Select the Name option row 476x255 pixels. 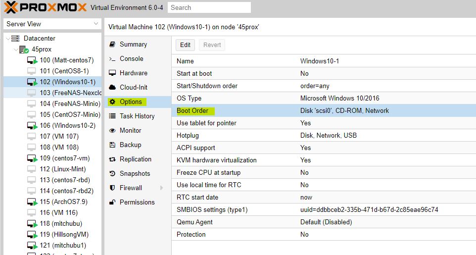(x=324, y=61)
